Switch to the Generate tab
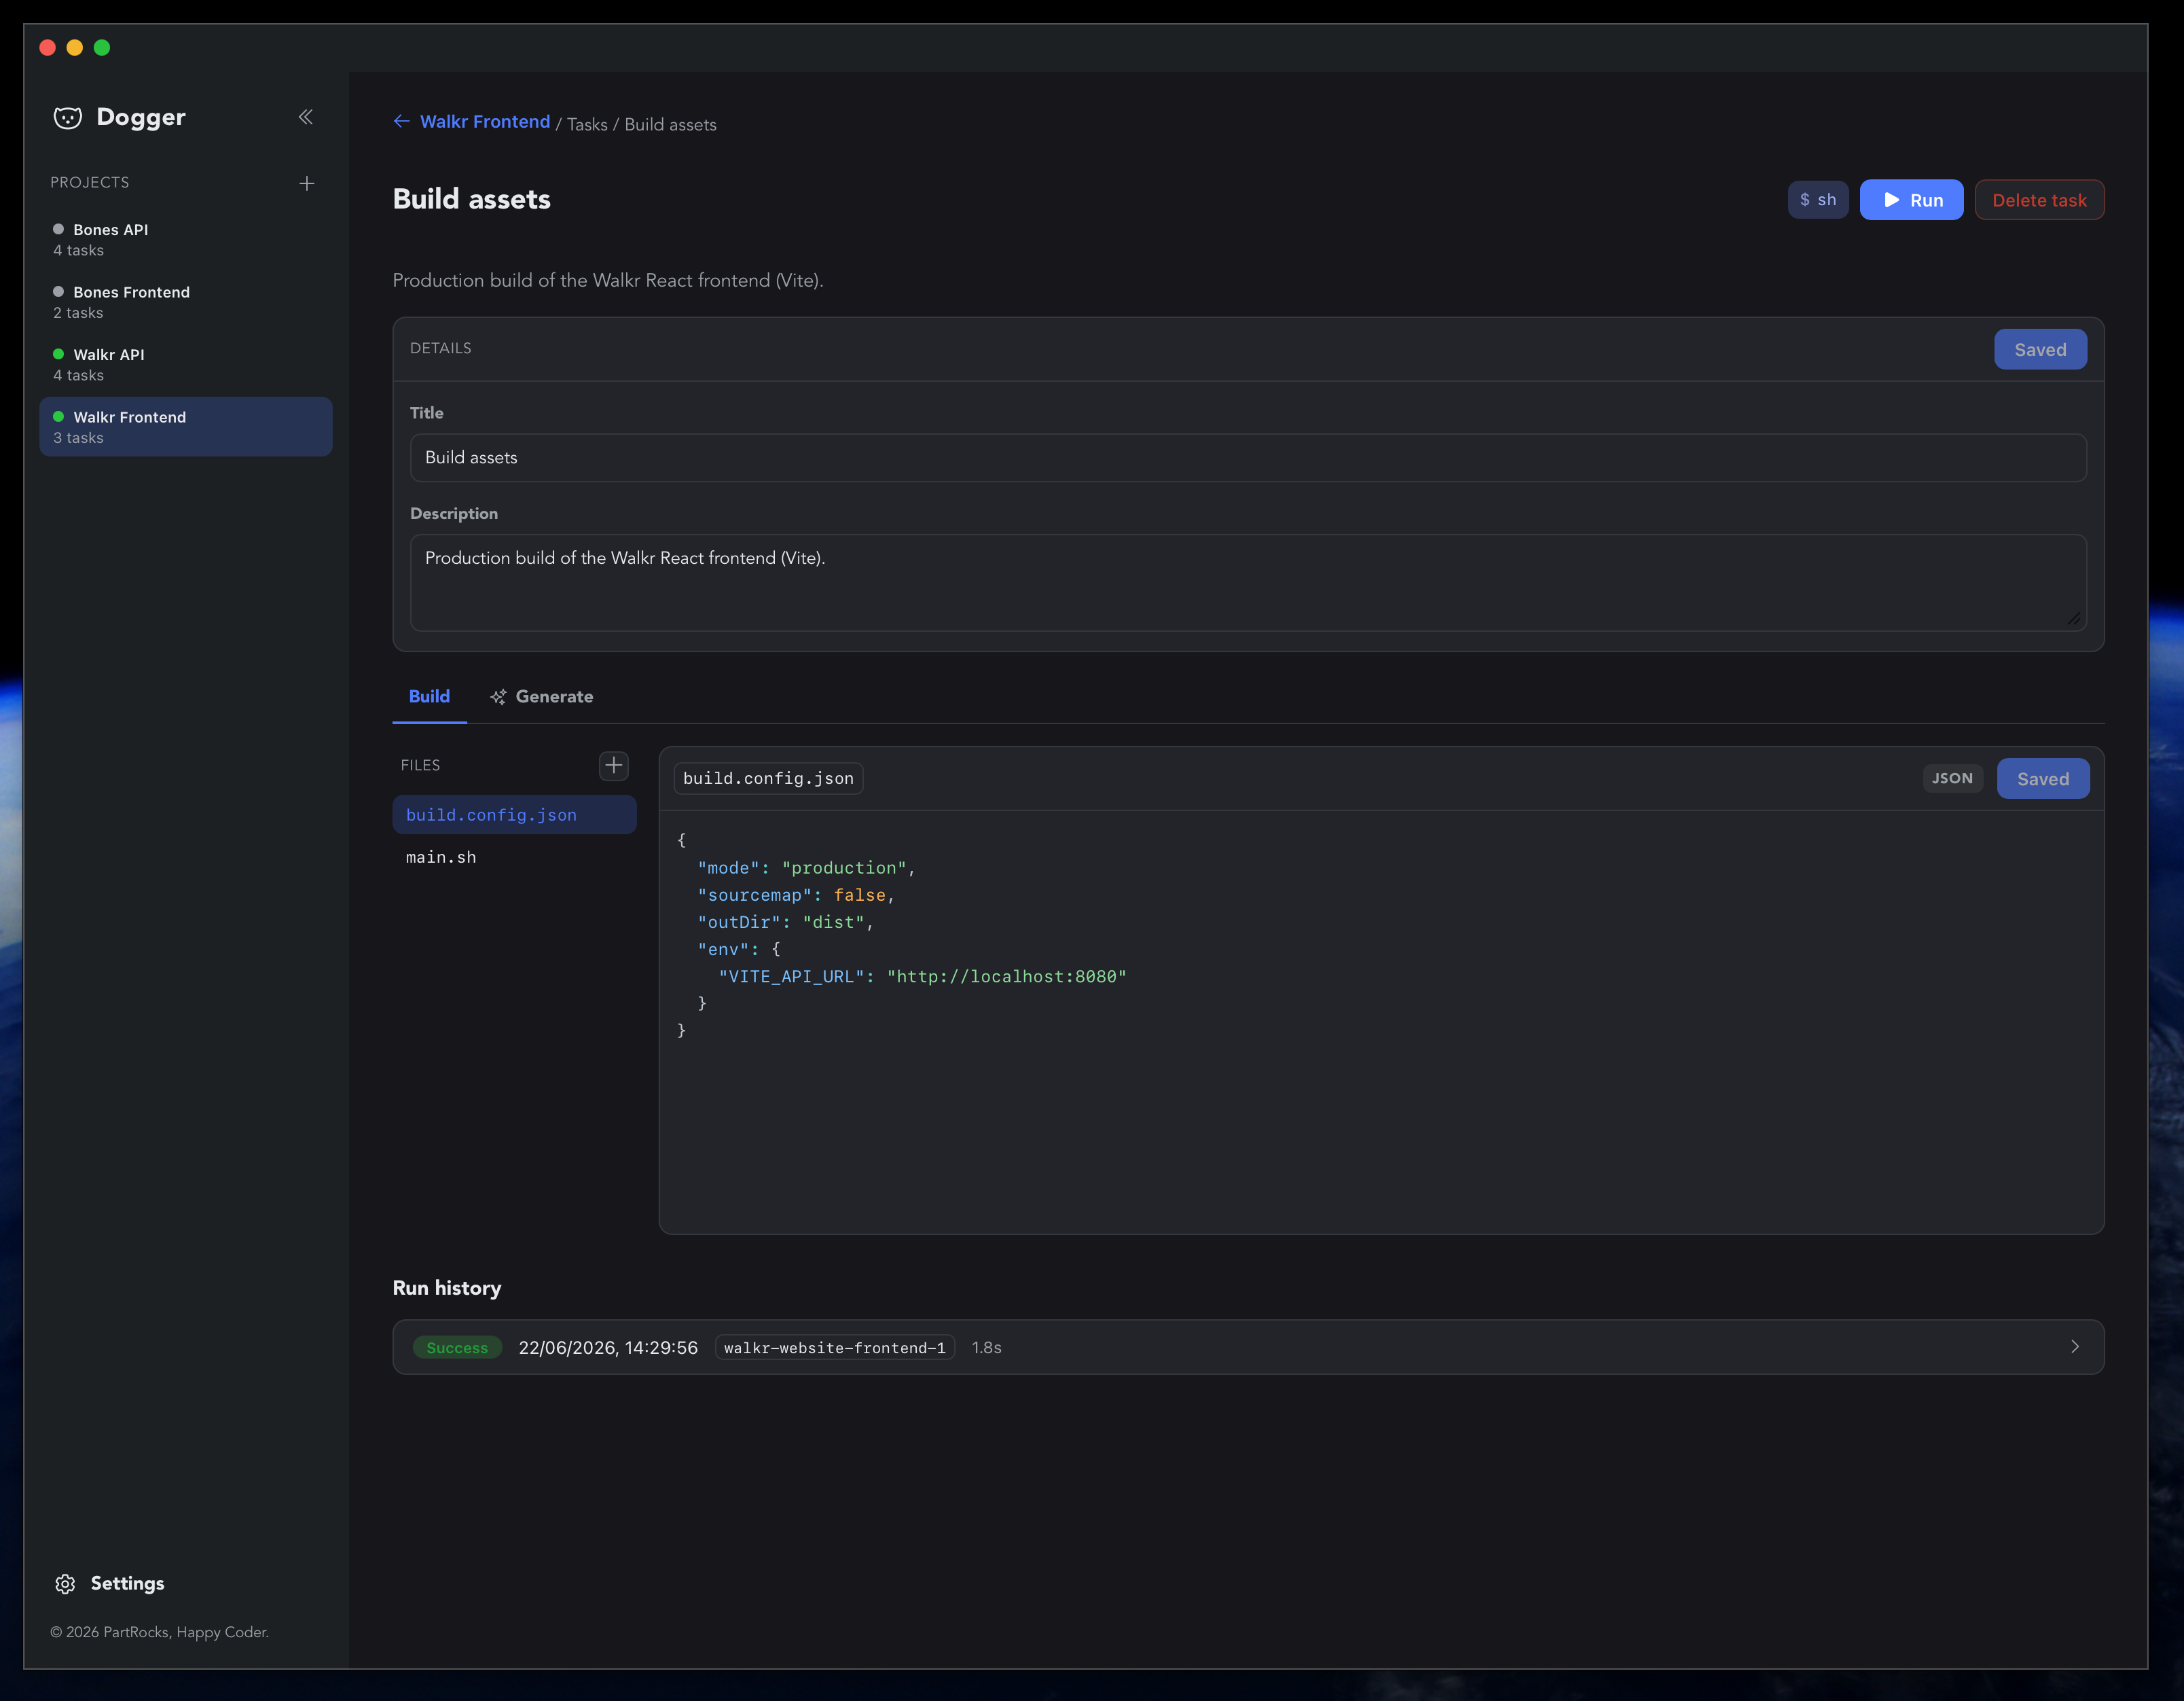 pyautogui.click(x=541, y=696)
